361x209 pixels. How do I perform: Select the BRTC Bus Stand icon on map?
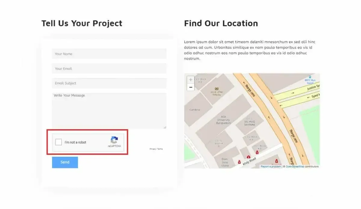(310, 77)
